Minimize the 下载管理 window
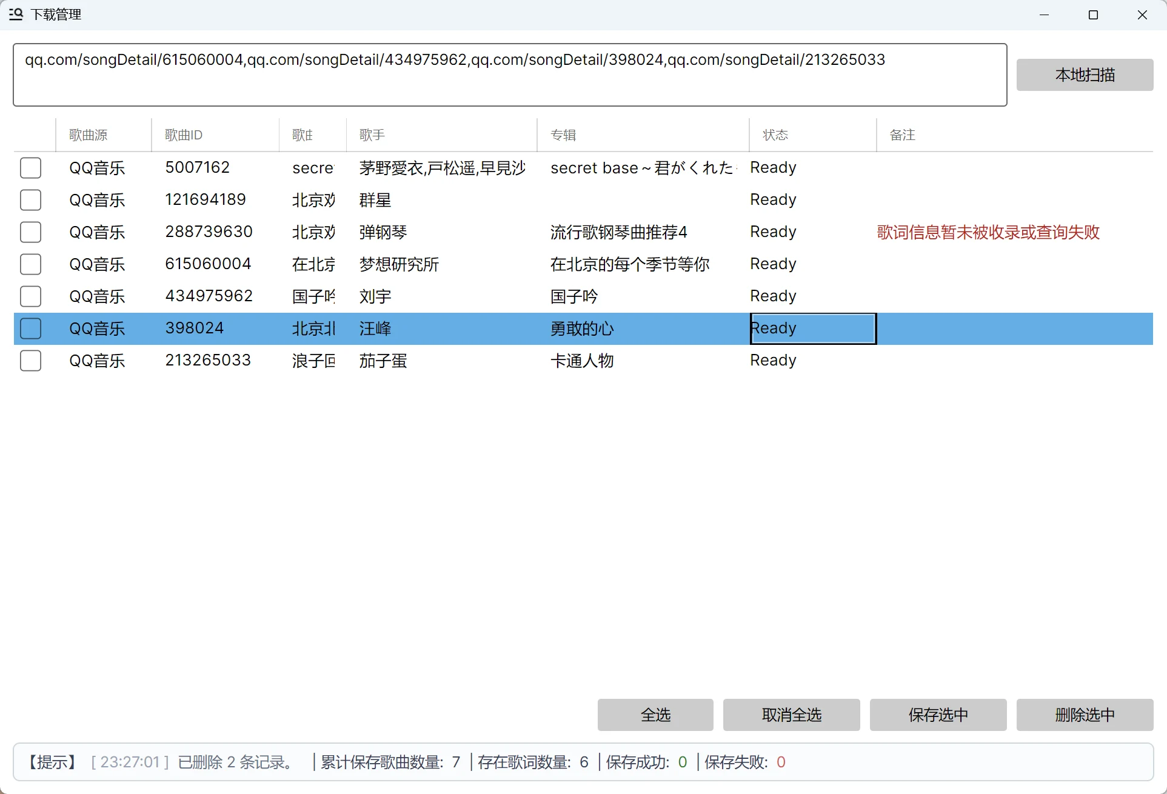Screen dimensions: 1167x794 click(1044, 15)
